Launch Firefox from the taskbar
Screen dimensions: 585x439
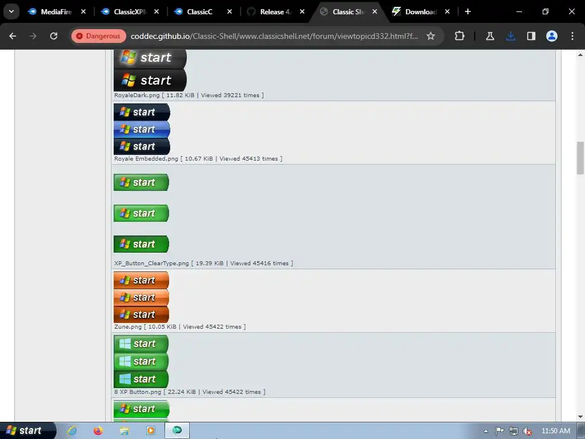pyautogui.click(x=98, y=431)
